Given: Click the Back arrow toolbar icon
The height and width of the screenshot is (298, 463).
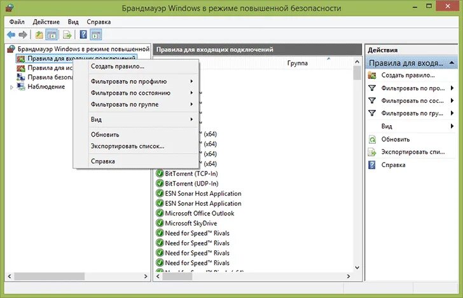Looking at the screenshot, I should (11, 35).
